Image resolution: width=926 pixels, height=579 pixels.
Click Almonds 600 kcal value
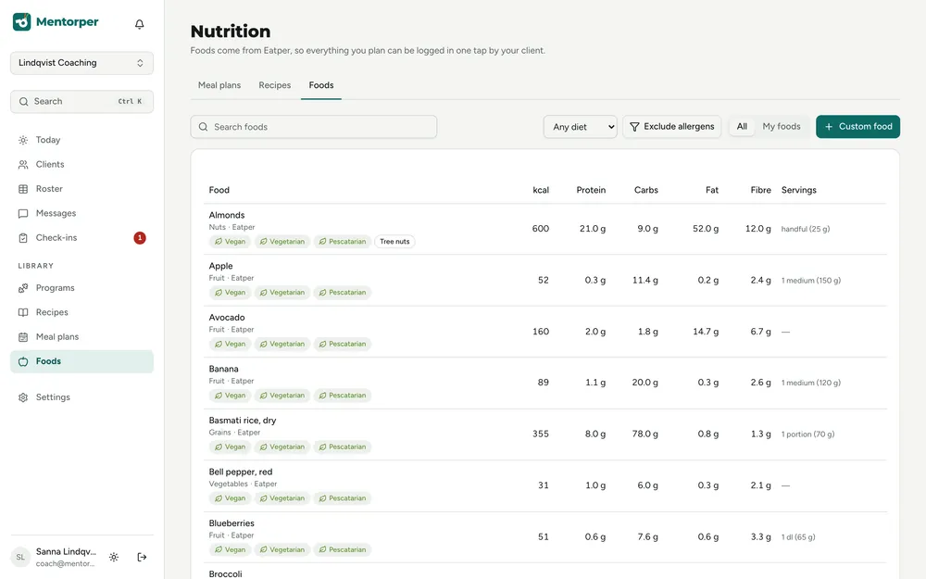tap(541, 229)
